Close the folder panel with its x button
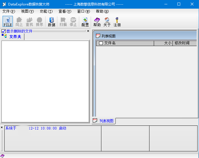 88,31
